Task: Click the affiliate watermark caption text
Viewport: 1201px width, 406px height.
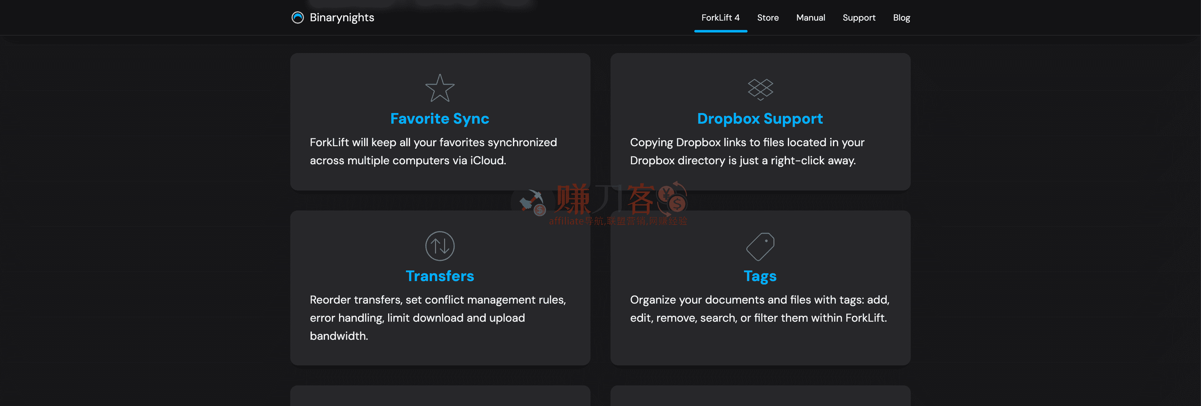Action: point(618,221)
